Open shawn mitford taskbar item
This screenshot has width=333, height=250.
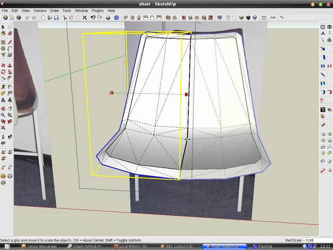tap(85, 247)
